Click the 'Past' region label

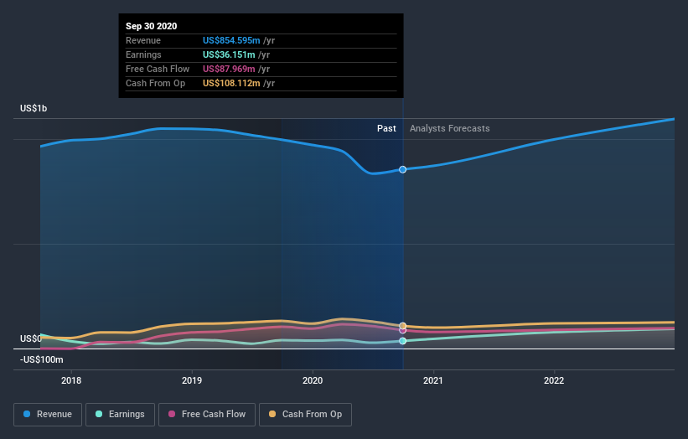(x=386, y=128)
